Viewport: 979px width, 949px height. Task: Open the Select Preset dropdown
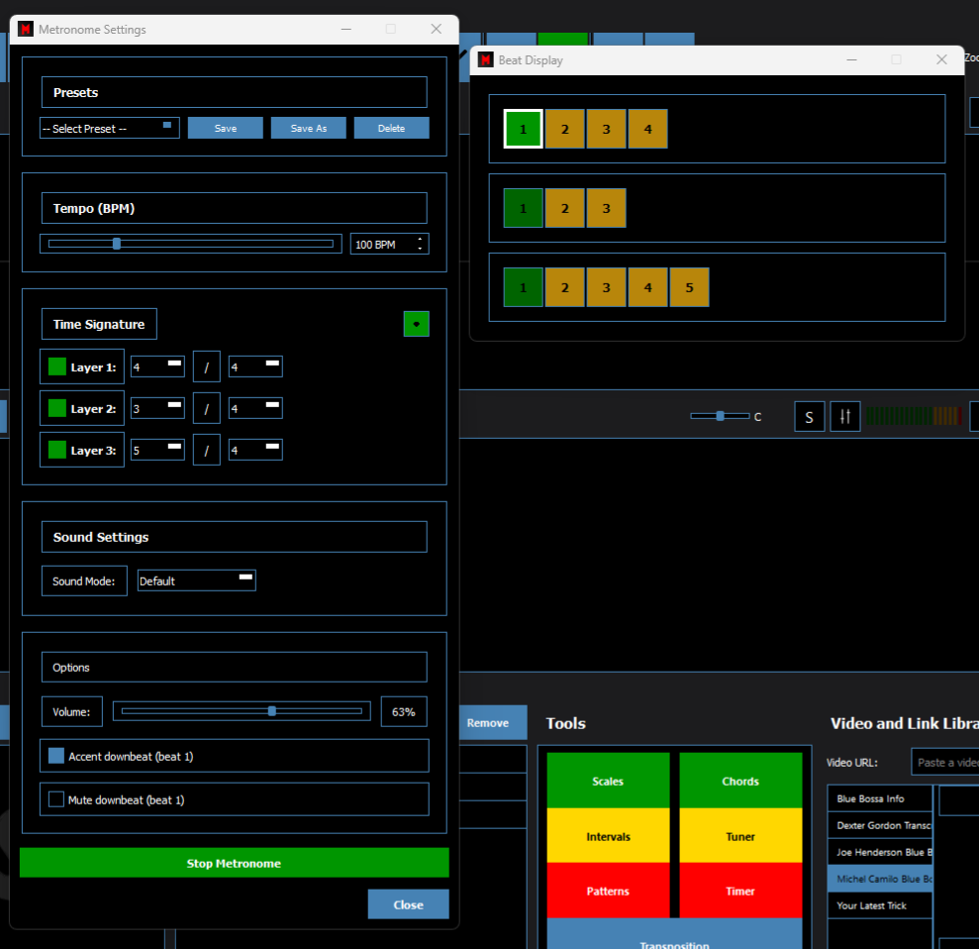(109, 129)
